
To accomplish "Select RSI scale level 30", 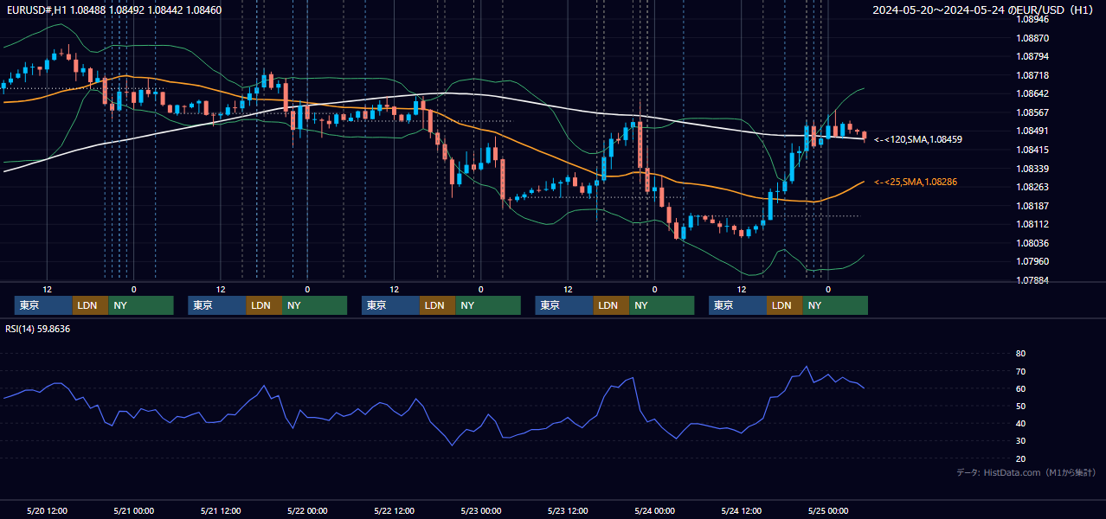I will [x=1020, y=440].
